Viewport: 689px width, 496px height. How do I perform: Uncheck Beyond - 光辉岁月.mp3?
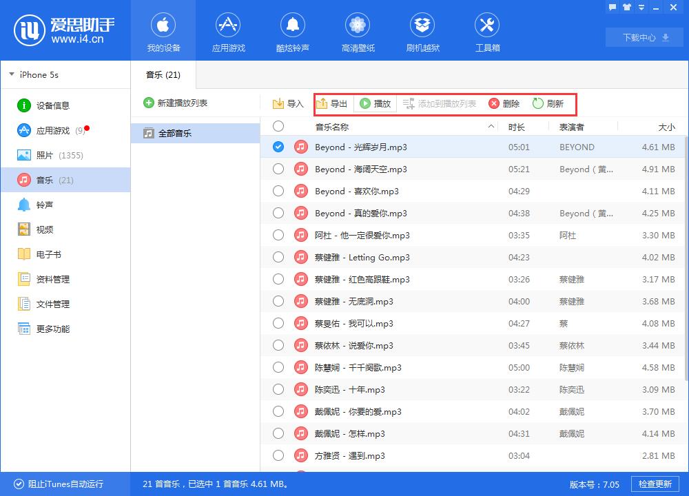click(278, 147)
